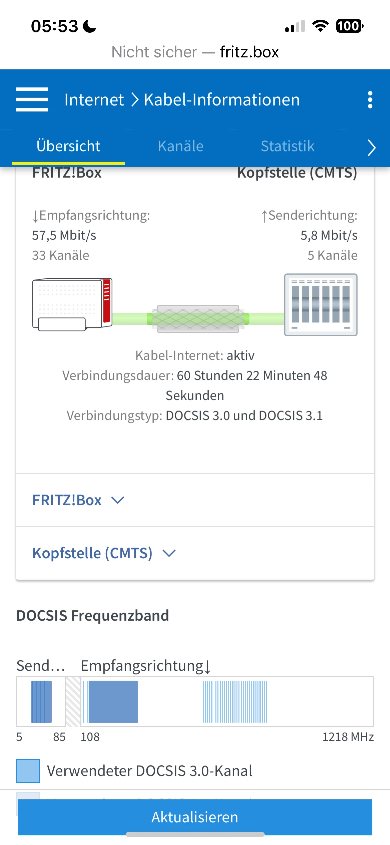This screenshot has height=845, width=390.
Task: Tap the battery indicator in status bar
Action: point(349,26)
